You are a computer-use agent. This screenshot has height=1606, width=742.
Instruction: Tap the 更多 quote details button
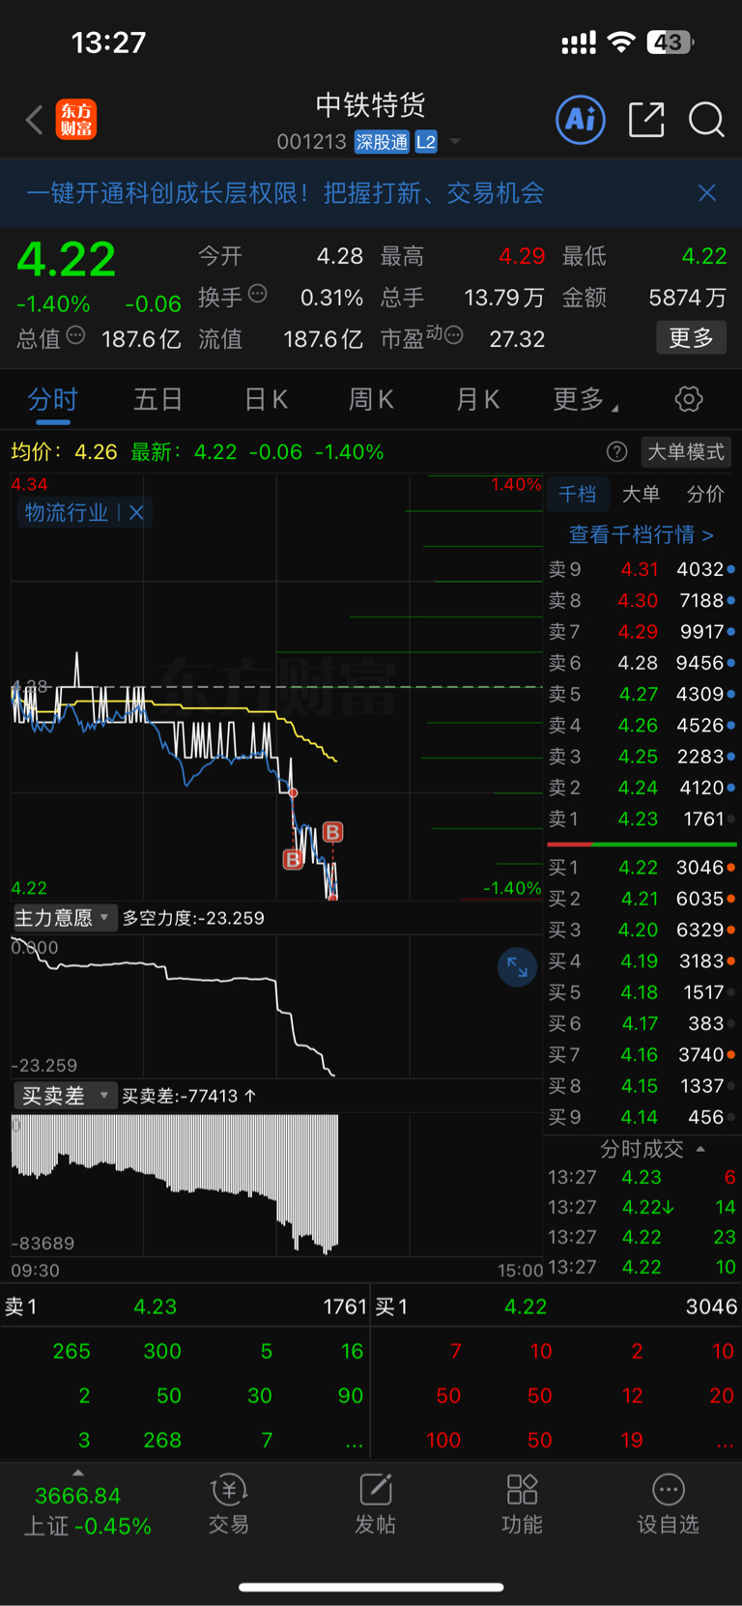point(691,337)
